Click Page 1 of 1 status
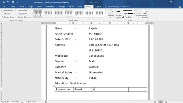The width and height of the screenshot is (183, 103). 5,102
